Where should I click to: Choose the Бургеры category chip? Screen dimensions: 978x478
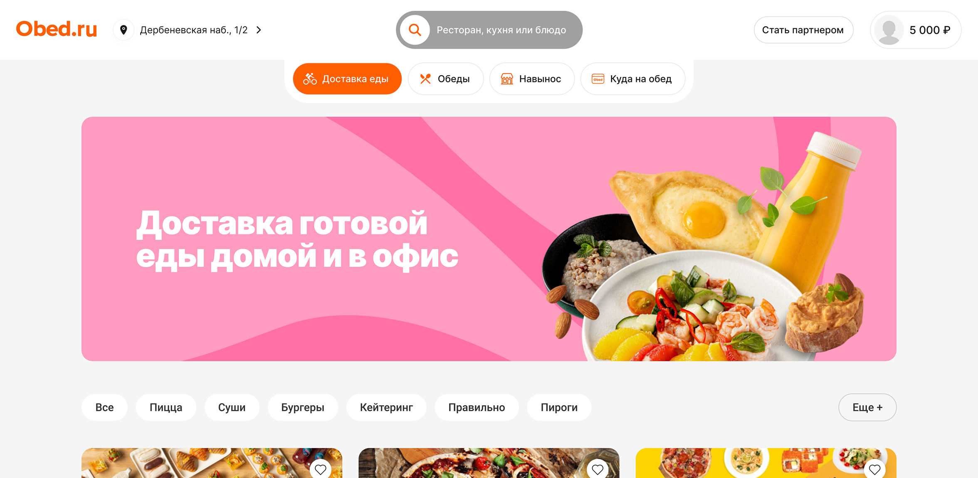tap(303, 407)
